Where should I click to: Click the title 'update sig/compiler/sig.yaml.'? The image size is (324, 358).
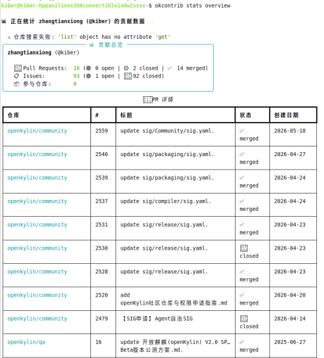click(166, 201)
